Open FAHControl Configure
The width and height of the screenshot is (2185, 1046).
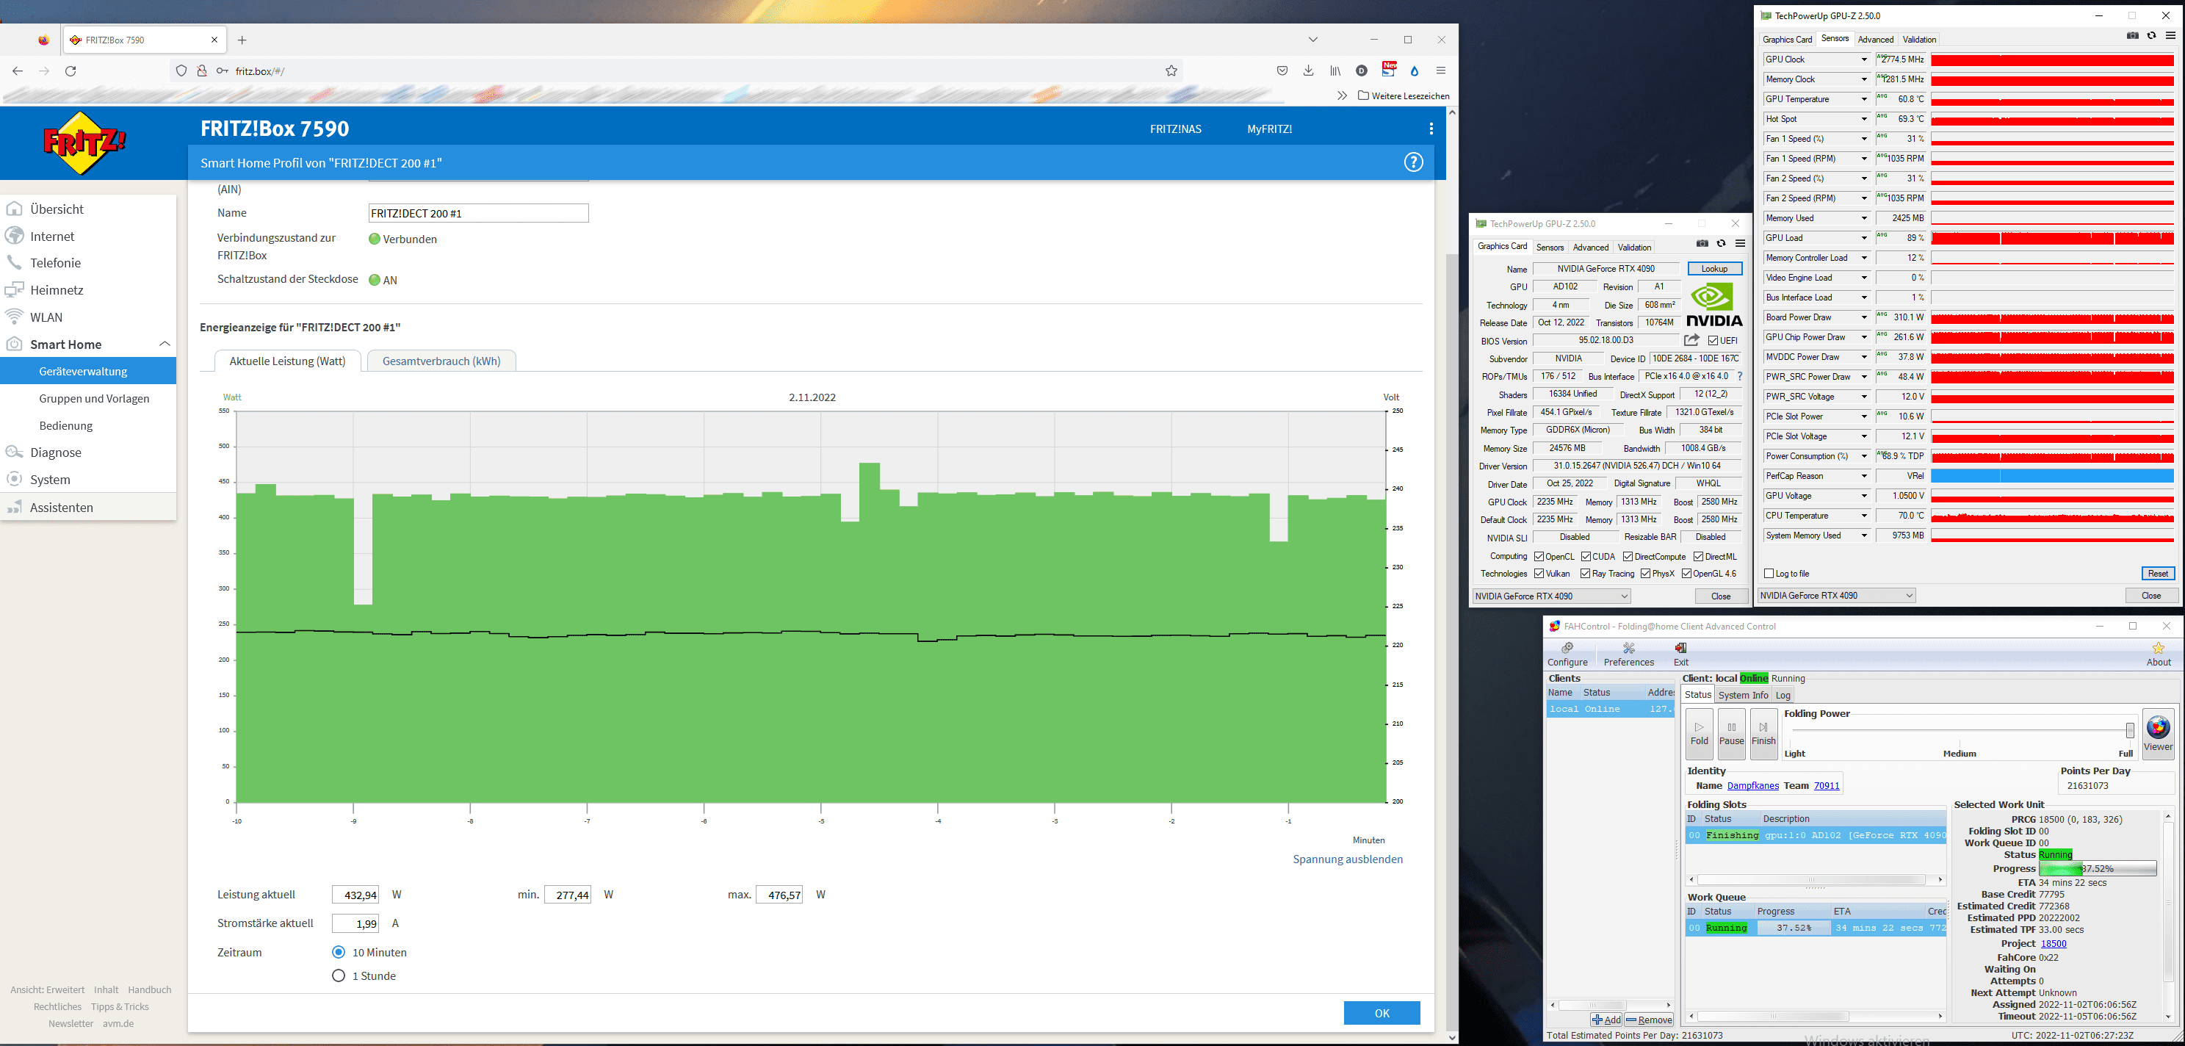1567,654
